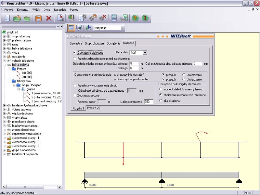Select utwierdzenie for w płaszczyźnie obciążeń
260x195 pixels.
184,75
